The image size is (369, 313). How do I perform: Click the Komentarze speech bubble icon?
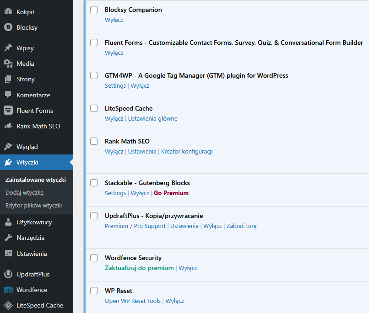[x=8, y=95]
